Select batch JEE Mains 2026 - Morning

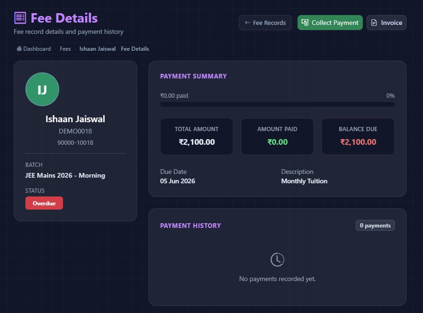click(x=65, y=175)
